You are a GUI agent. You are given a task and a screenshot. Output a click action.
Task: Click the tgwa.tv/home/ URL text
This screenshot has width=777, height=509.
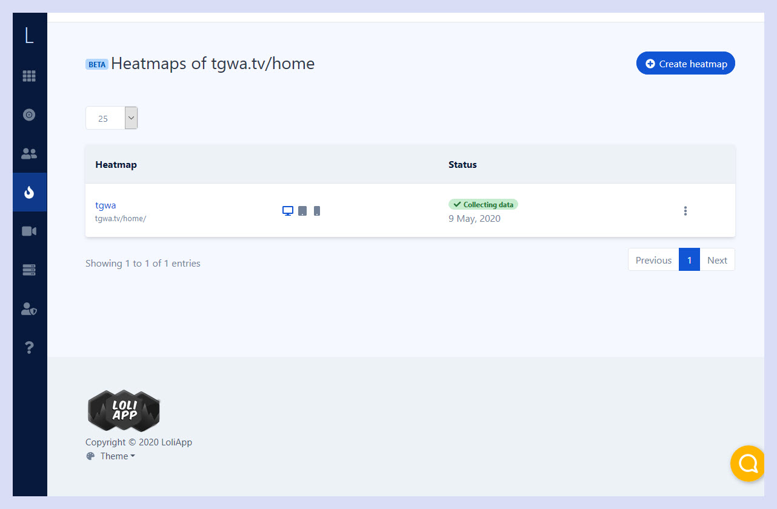[x=121, y=219]
